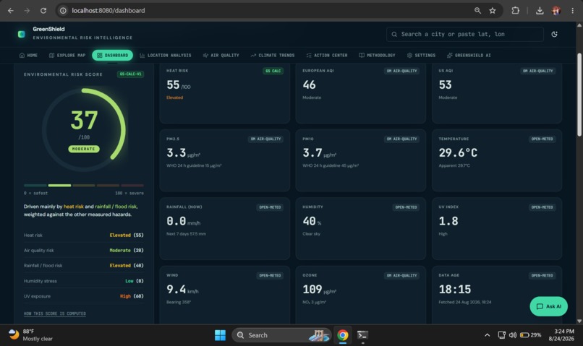Screen dimensions: 583x346
Task: Click the UV Index card showing 1.8
Action: coord(497,229)
